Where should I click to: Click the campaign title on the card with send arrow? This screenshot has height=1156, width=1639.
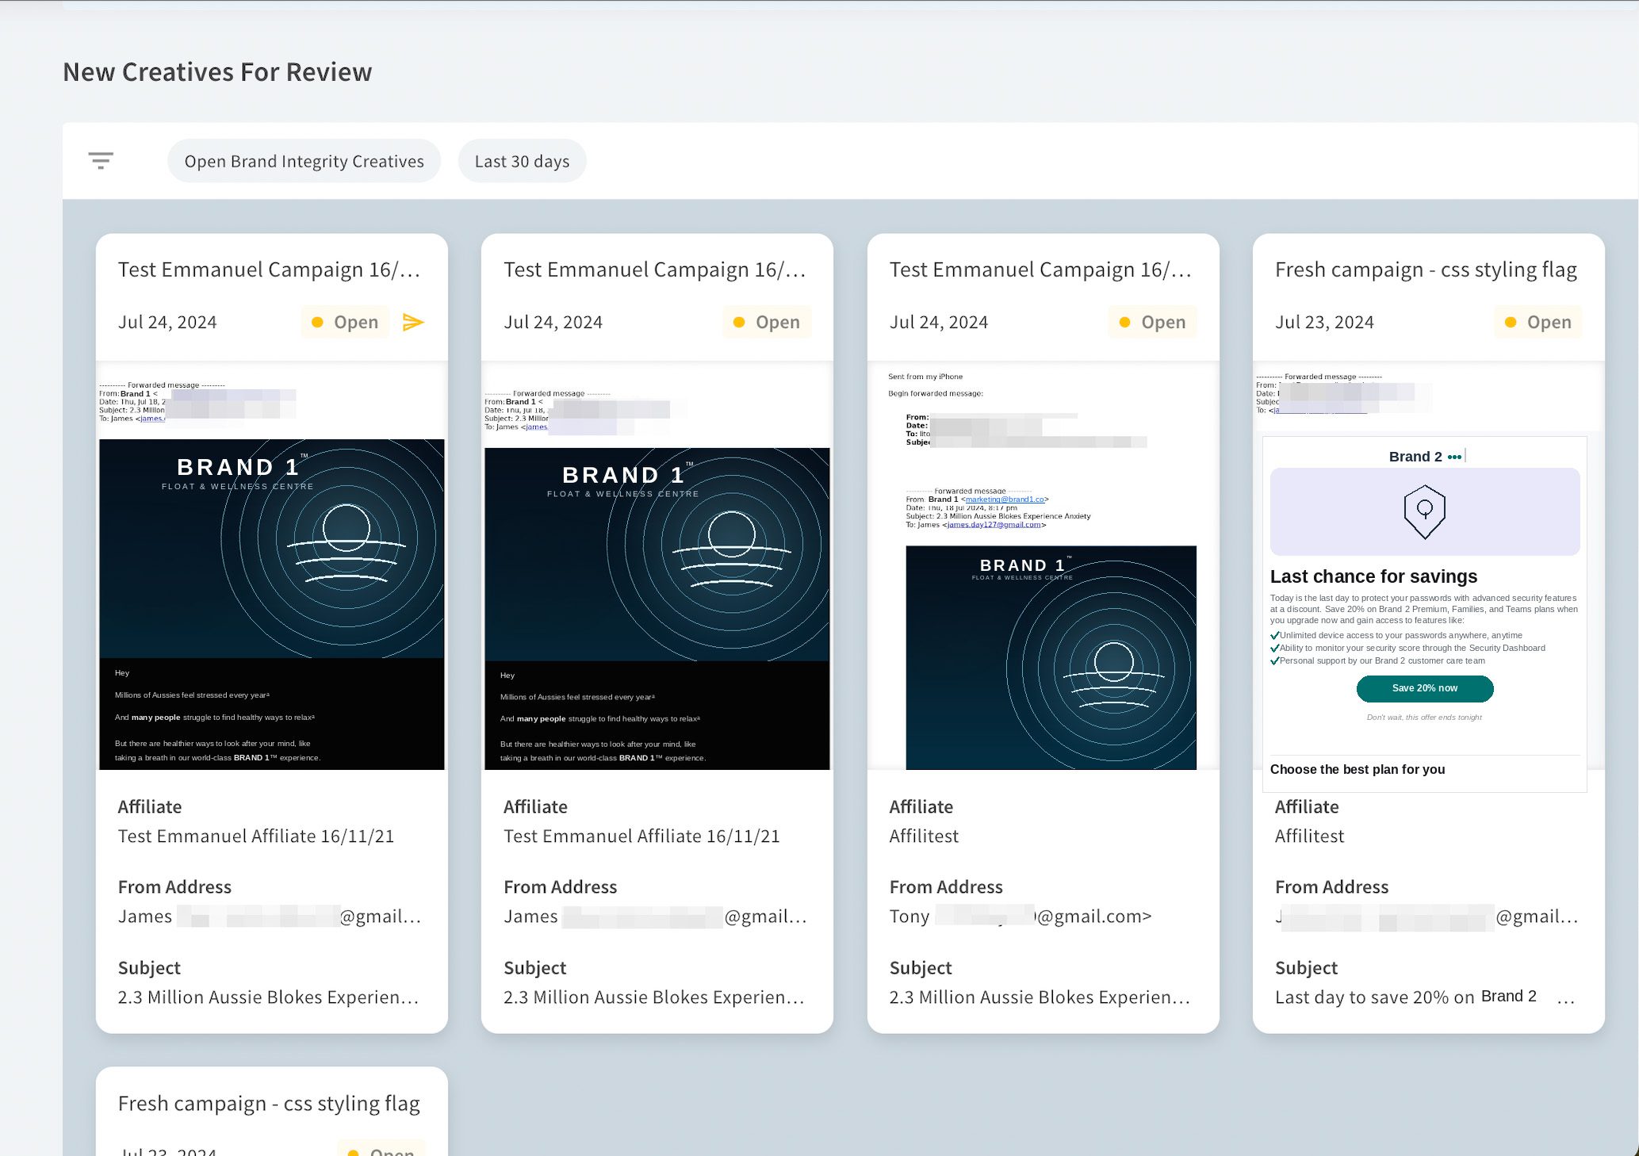270,270
